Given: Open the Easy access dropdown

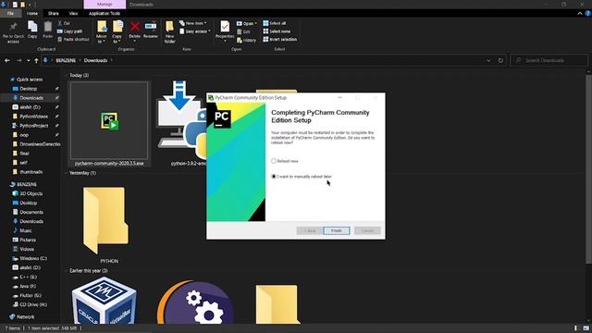Looking at the screenshot, I should tap(195, 31).
